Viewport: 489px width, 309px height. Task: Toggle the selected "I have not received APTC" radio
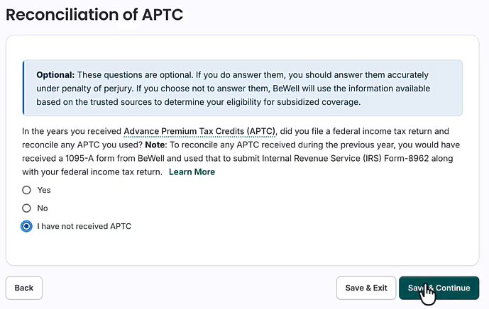(27, 227)
